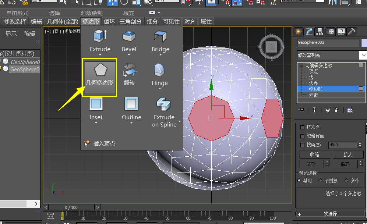Select the Hinge tool icon

click(x=159, y=71)
